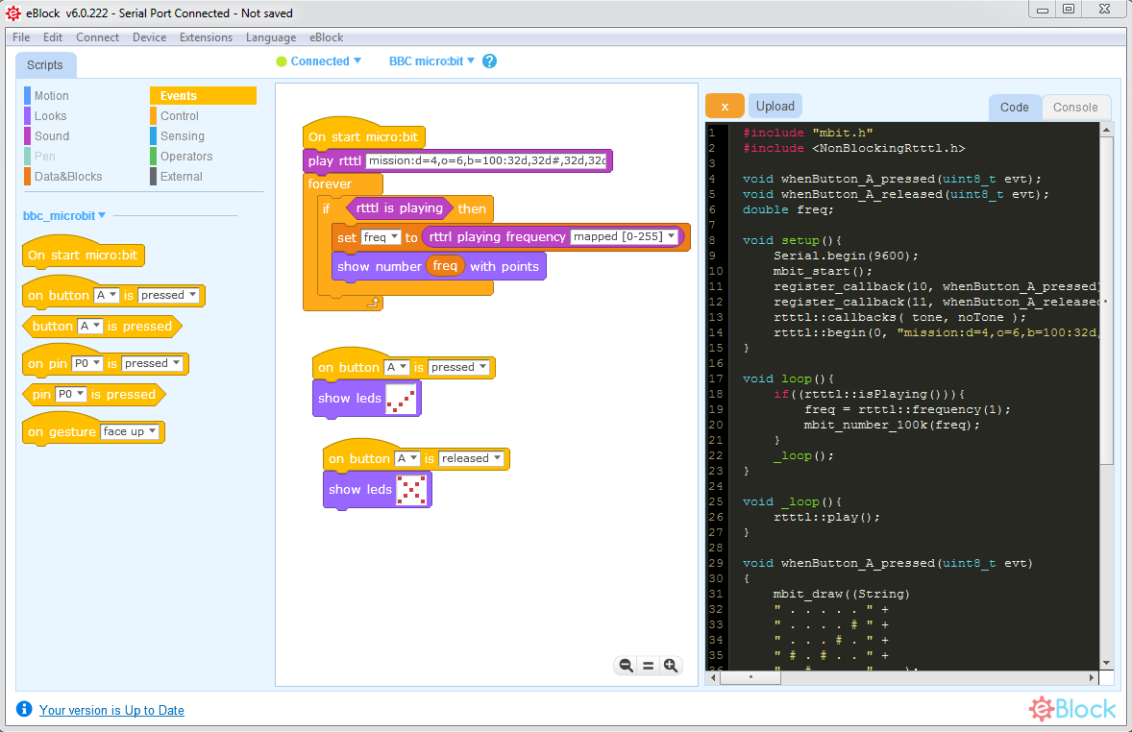Expand the bbc_microbit extension dropdown in palette

(64, 216)
